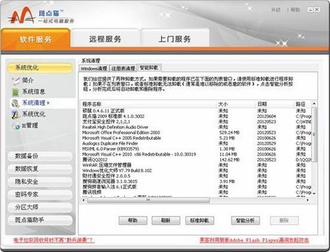This screenshot has height=252, width=330.
Task: Click the horizontal scrollbar right arrow
Action: pyautogui.click(x=308, y=200)
